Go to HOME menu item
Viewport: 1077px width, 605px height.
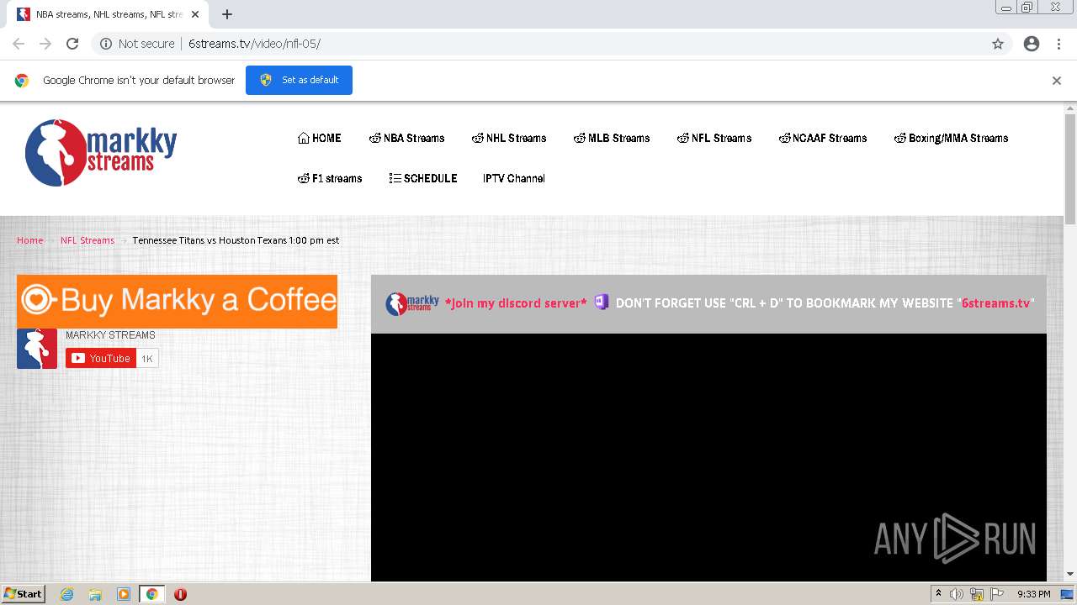(320, 138)
